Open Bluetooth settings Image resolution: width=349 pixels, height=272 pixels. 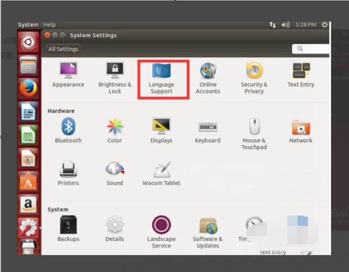pos(68,131)
